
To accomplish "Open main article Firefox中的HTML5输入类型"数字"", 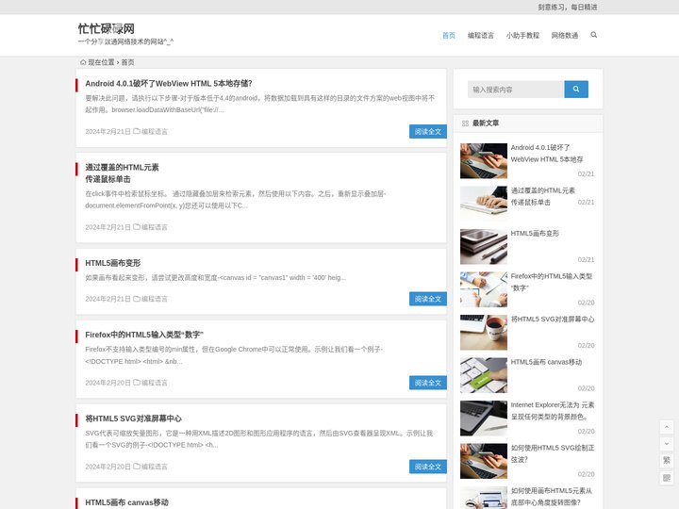I will click(x=144, y=335).
